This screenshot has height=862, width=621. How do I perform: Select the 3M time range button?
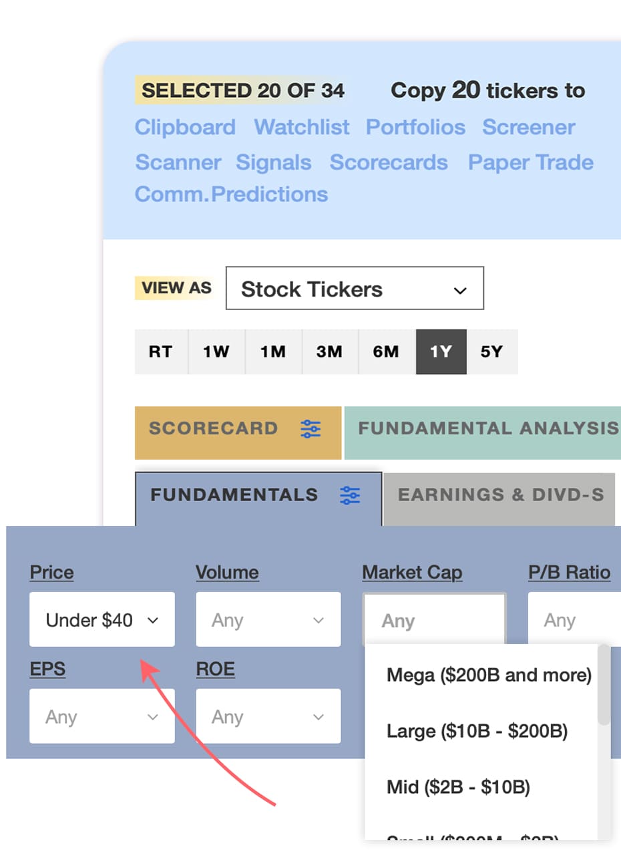[329, 351]
